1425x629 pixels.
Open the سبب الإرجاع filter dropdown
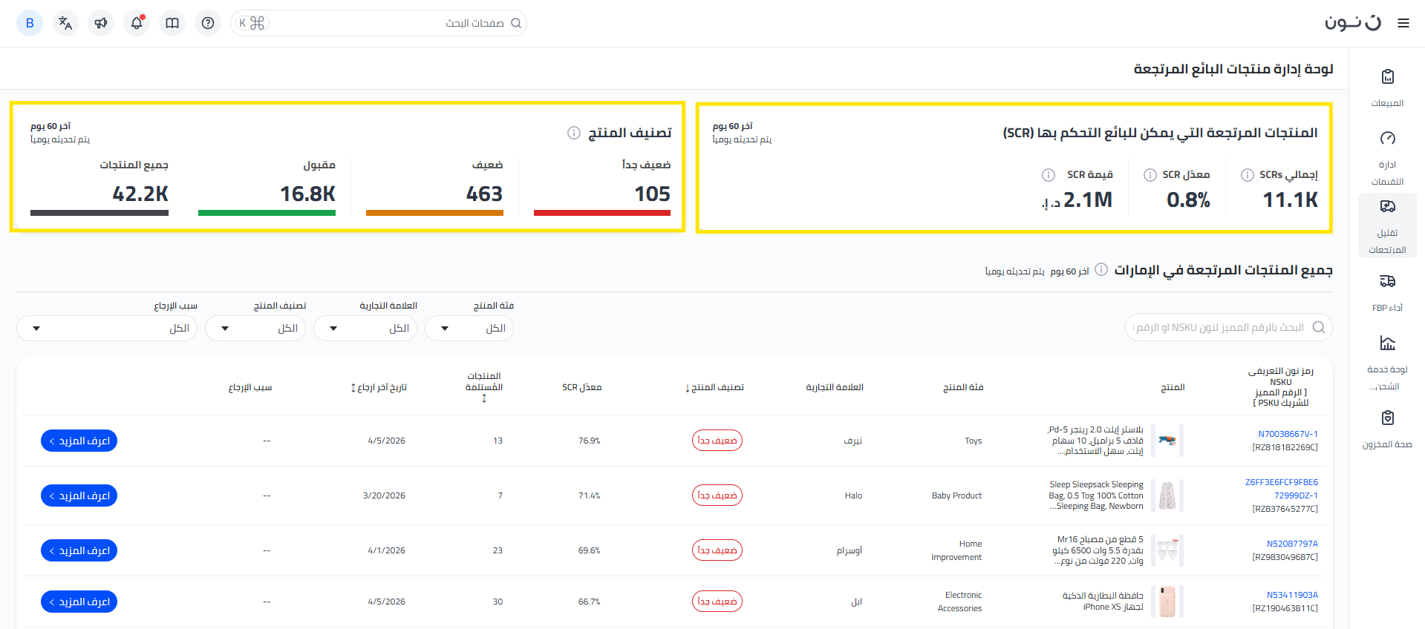(x=106, y=329)
